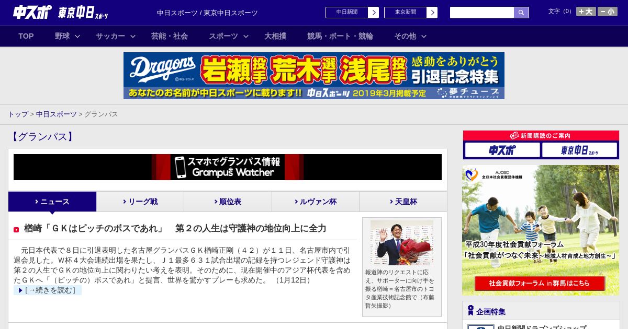The width and height of the screenshot is (628, 329).
Task: Click the red bullet icon beside headline
Action: (16, 229)
